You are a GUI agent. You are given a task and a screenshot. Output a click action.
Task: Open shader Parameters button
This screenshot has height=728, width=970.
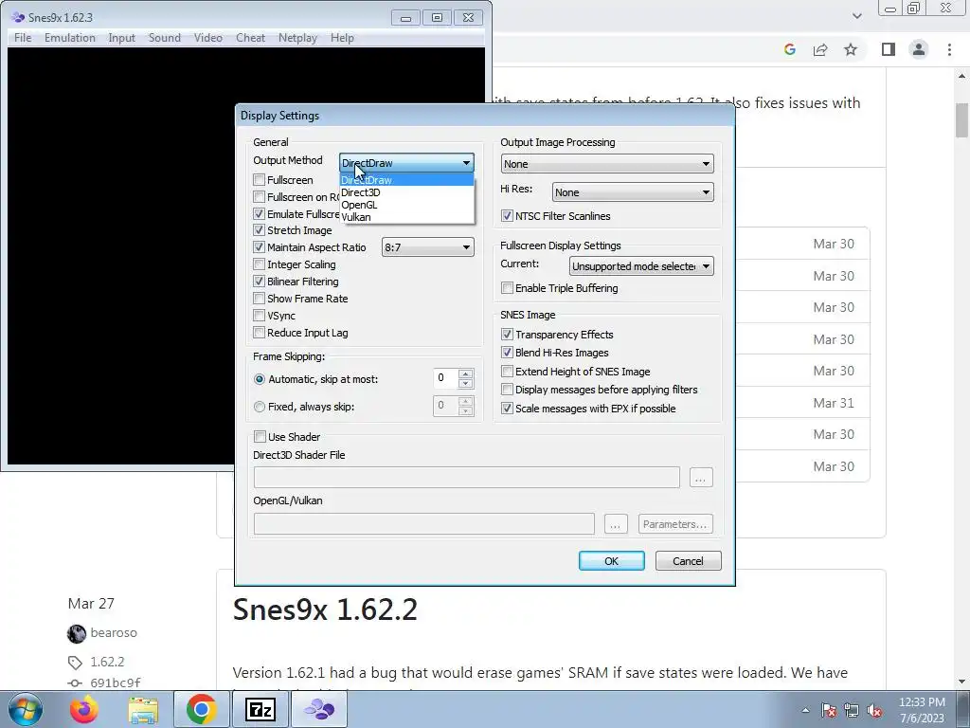674,524
